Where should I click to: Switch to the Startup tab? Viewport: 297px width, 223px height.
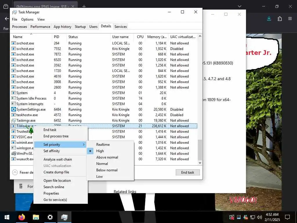pos(80,26)
